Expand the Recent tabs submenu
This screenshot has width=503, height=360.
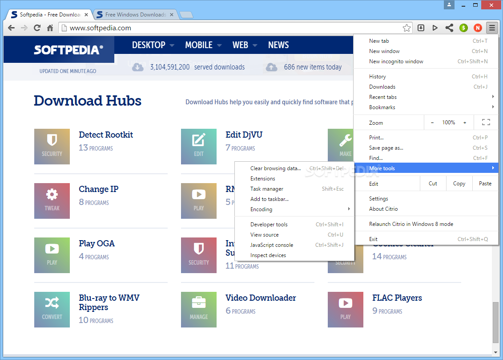pos(426,97)
